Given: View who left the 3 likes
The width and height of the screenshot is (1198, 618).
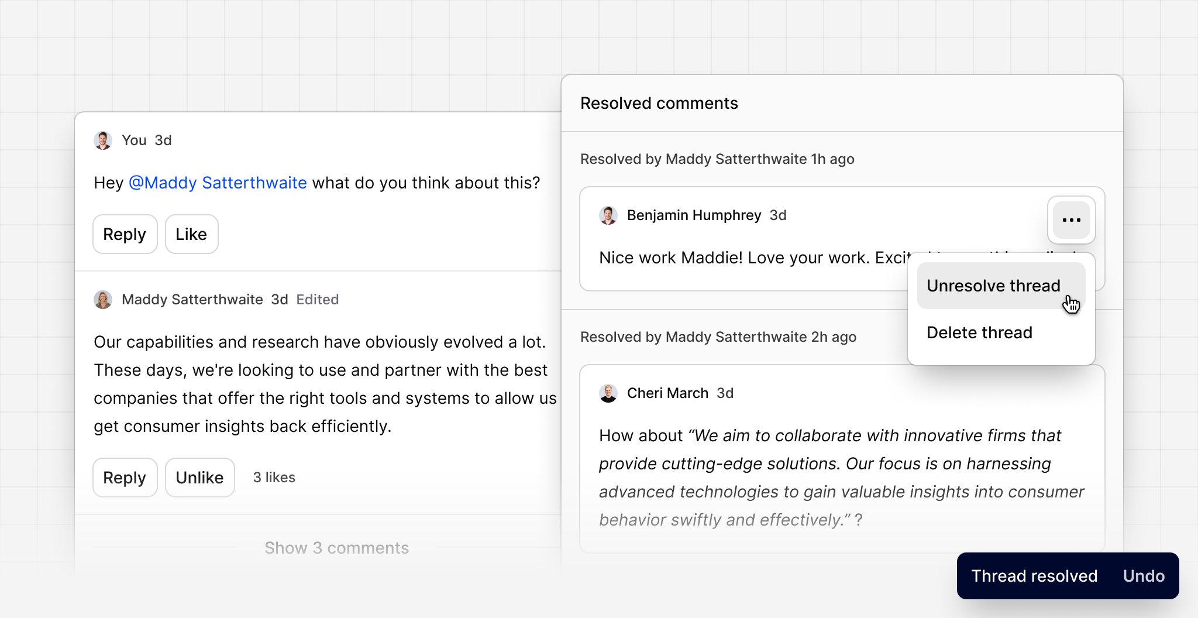Looking at the screenshot, I should click(x=273, y=477).
